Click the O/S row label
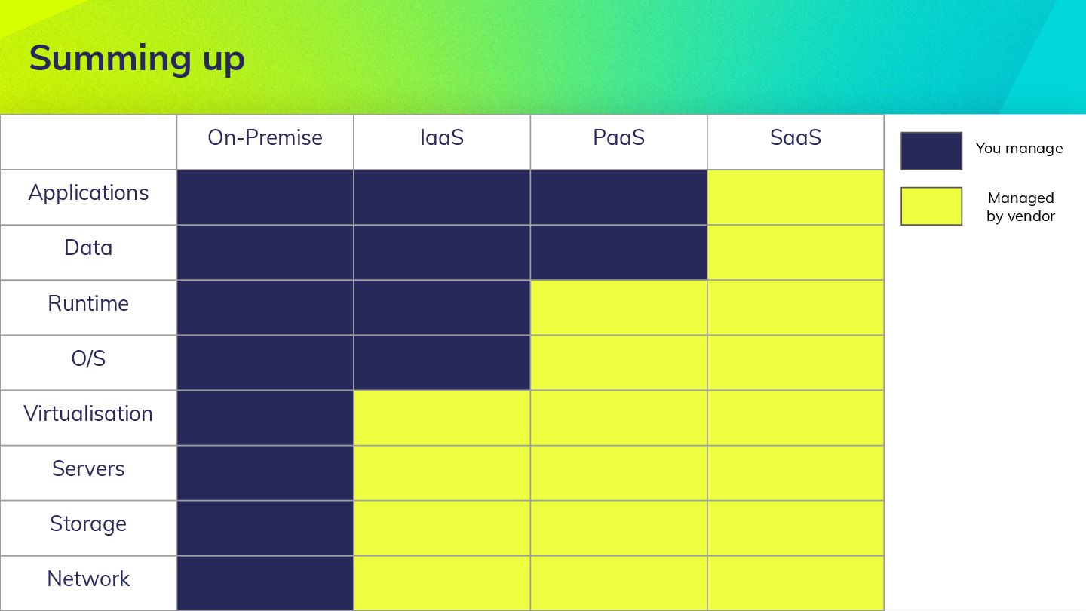The image size is (1086, 611). [88, 358]
